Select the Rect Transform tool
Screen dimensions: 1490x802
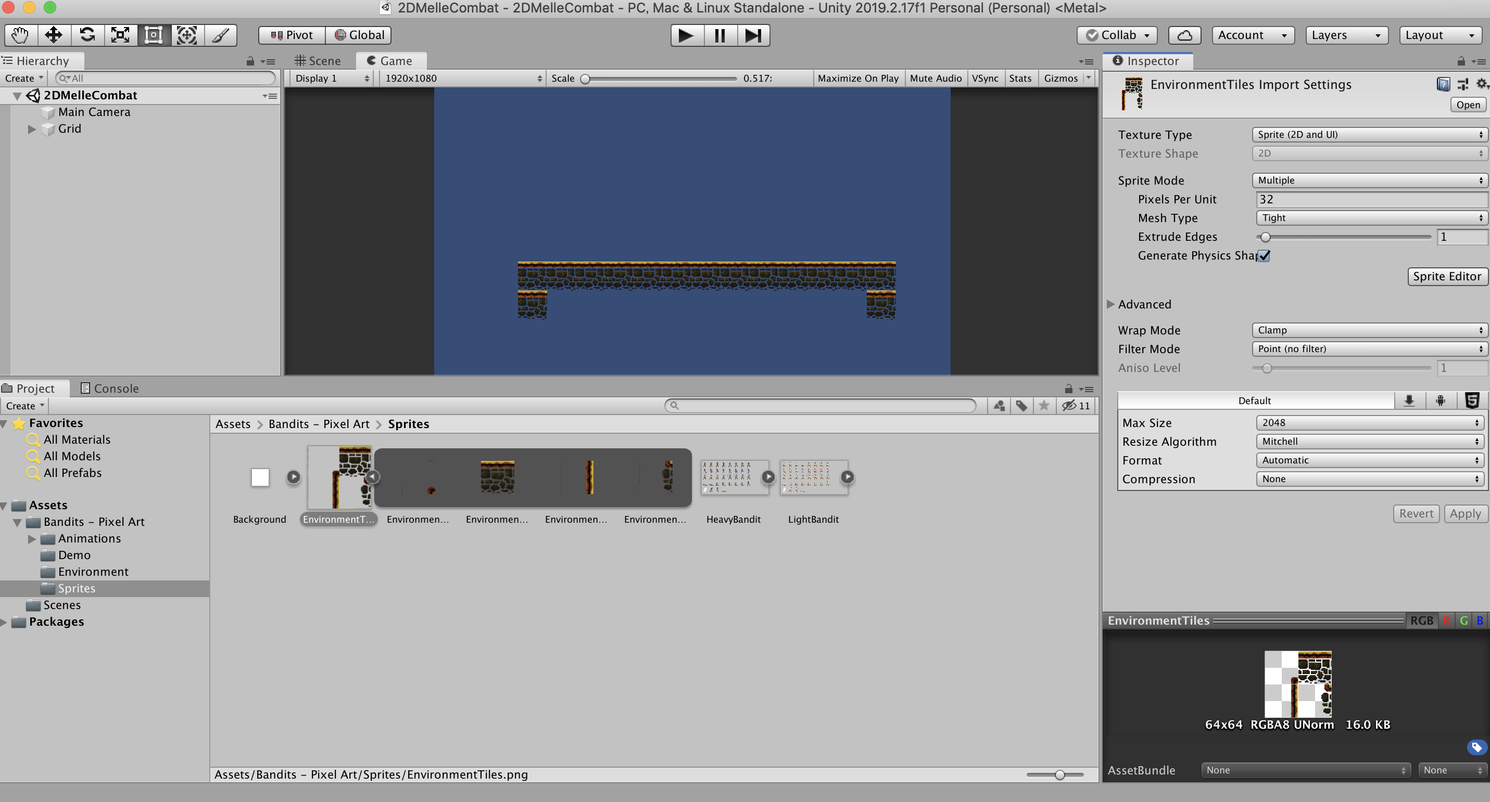coord(153,35)
